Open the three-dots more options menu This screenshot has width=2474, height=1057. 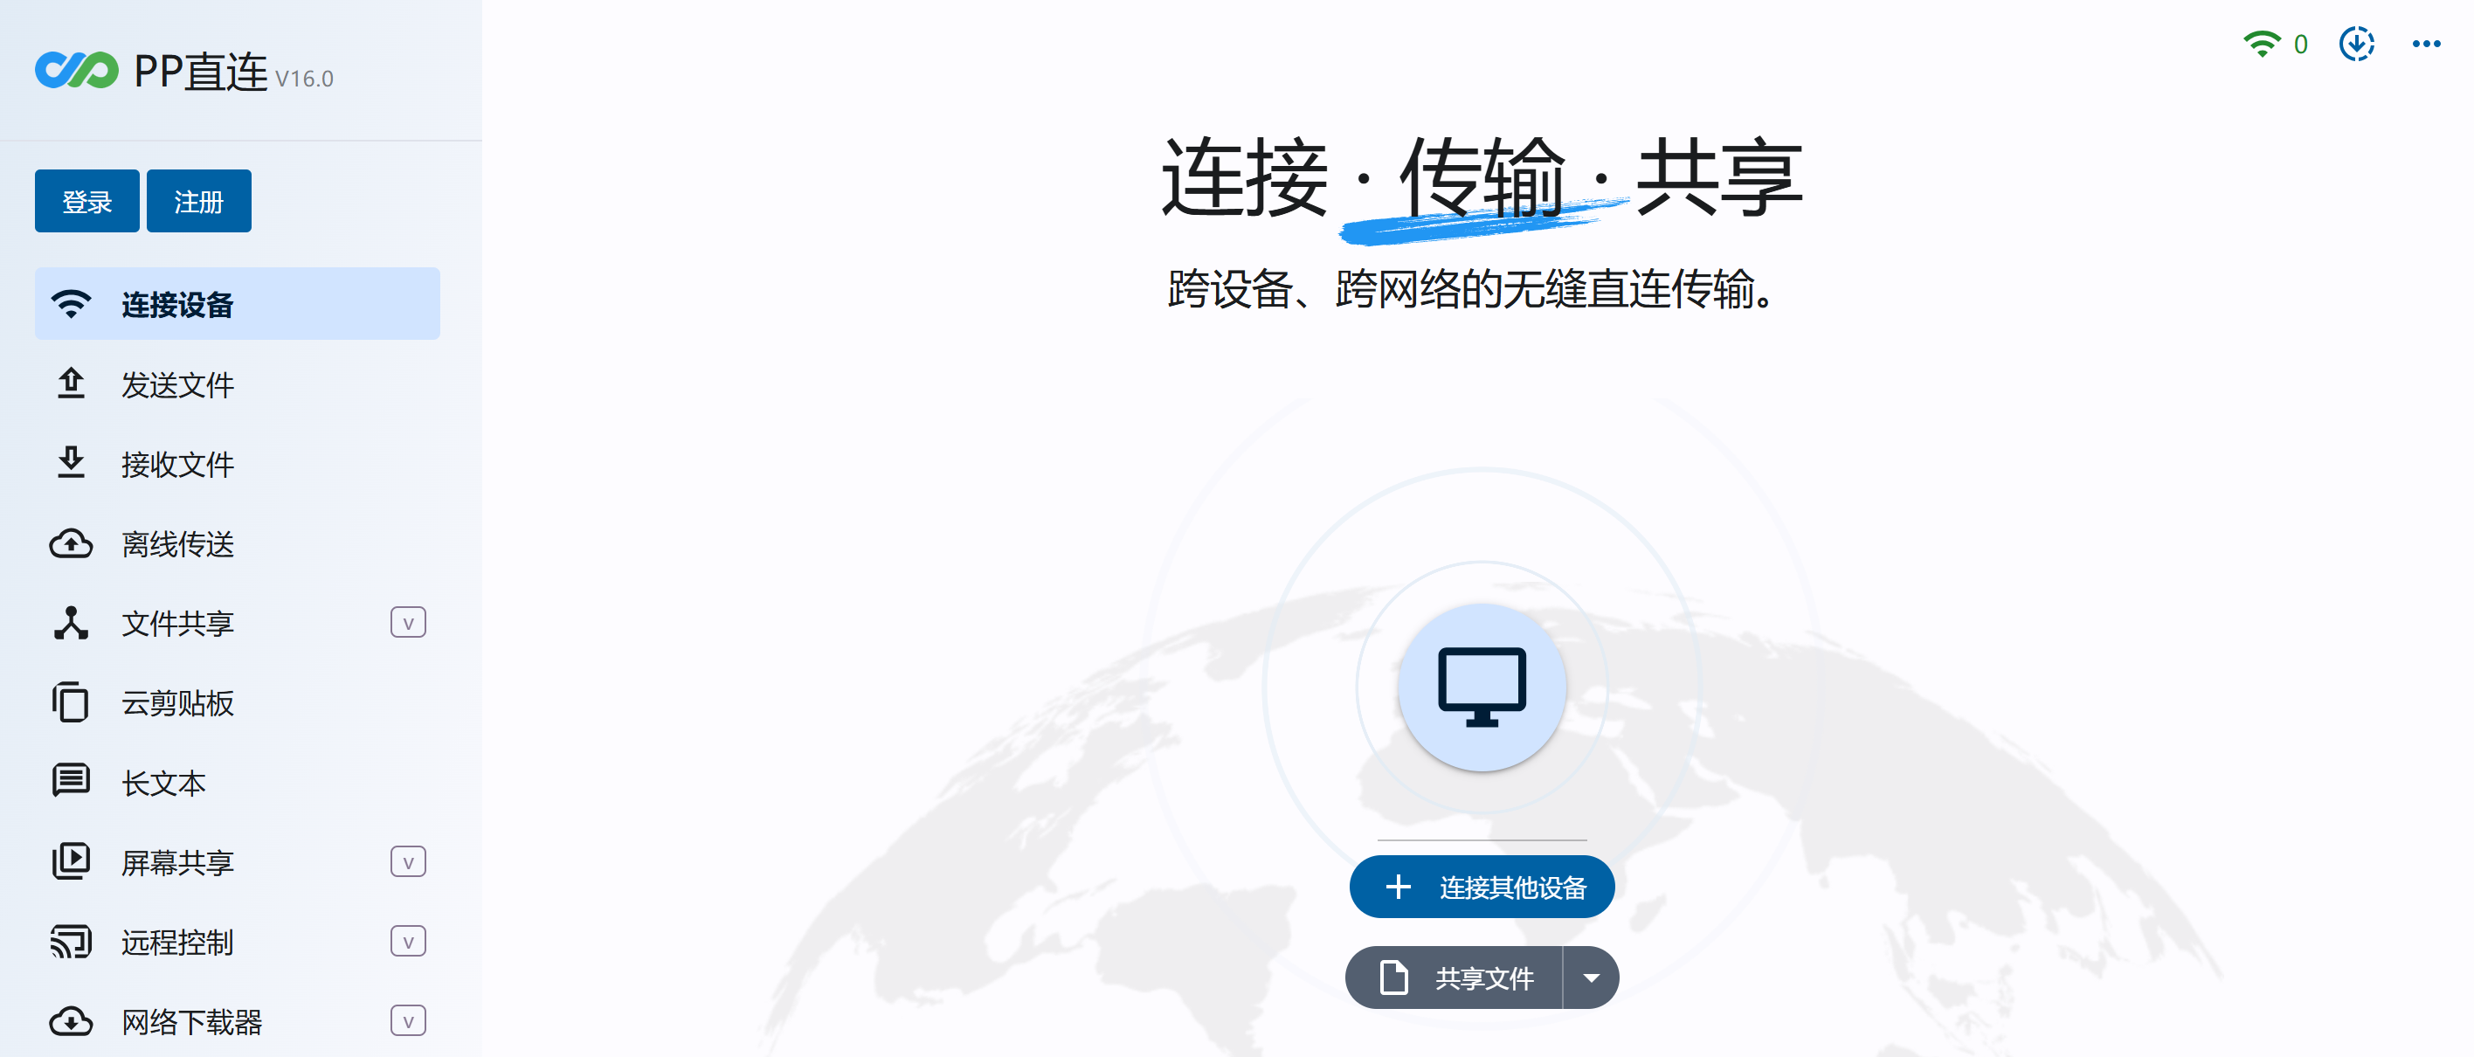[x=2426, y=43]
